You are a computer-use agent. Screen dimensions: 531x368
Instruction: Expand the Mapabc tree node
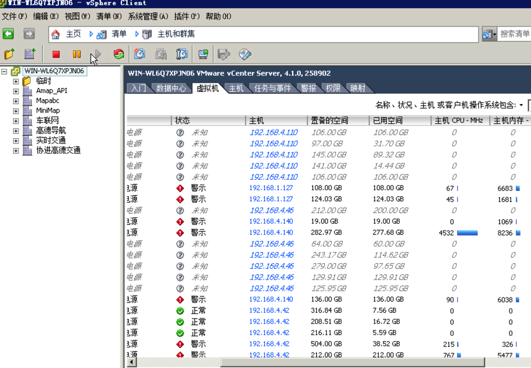coord(15,101)
